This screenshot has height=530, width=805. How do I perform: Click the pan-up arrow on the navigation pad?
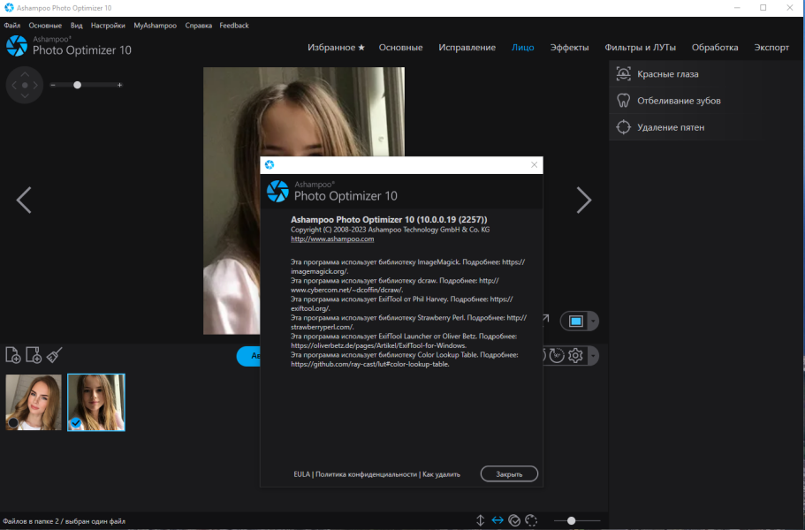25,74
